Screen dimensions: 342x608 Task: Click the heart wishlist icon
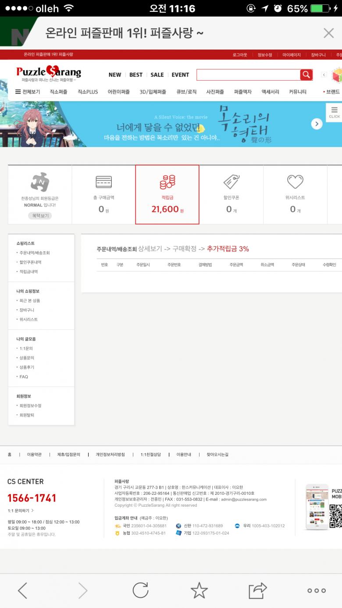[295, 182]
